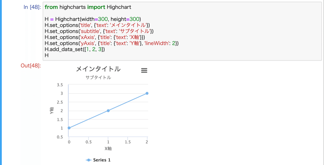Click the chart title メインタイトル
324x165 pixels.
coord(98,69)
